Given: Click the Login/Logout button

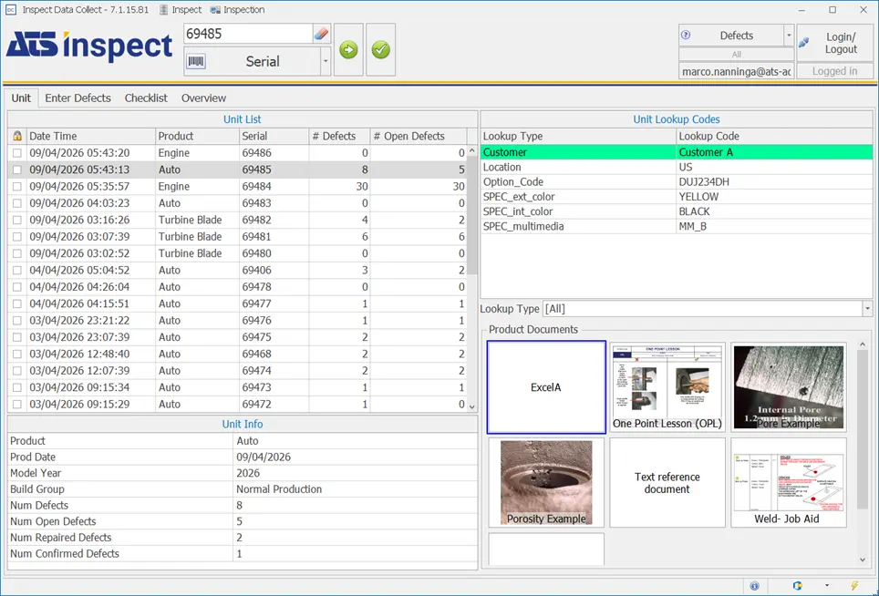Looking at the screenshot, I should coord(834,43).
